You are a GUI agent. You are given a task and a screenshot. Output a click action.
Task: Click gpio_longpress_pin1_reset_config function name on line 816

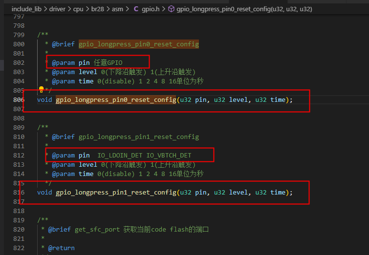click(116, 193)
